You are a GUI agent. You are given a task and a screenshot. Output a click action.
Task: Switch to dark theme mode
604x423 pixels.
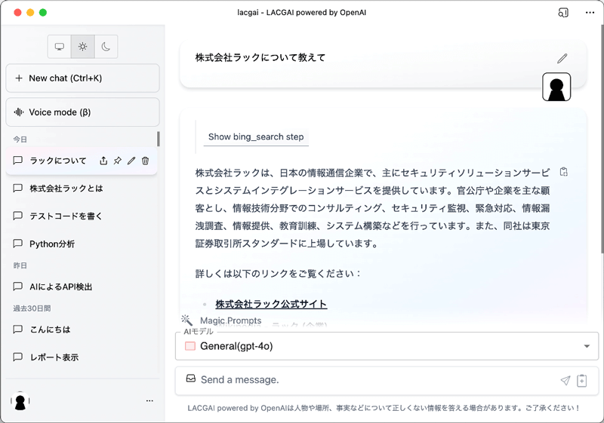coord(106,47)
